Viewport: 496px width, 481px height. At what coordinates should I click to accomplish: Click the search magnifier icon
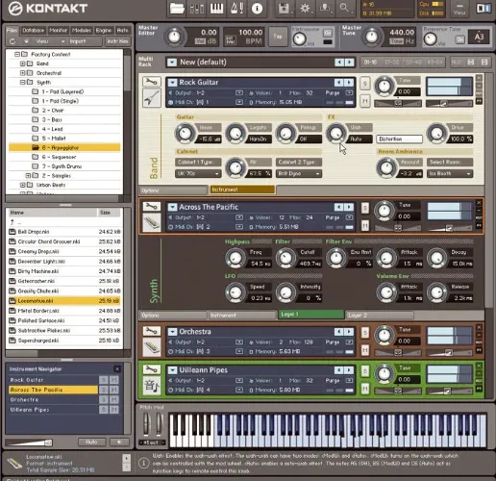344,8
